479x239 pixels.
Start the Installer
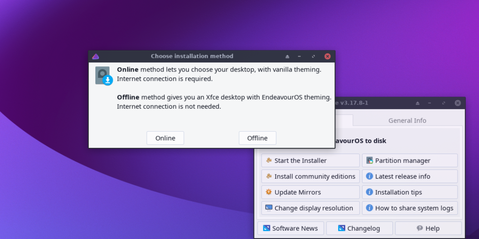(x=311, y=161)
